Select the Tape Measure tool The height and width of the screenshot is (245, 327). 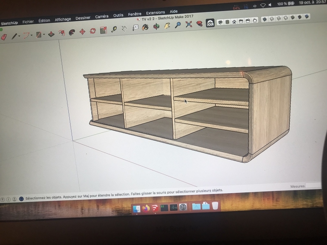(x=114, y=29)
